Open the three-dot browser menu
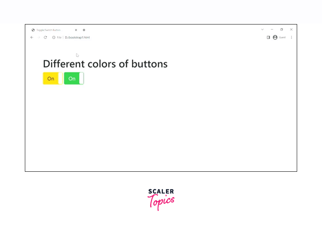This screenshot has height=229, width=322. (x=292, y=38)
